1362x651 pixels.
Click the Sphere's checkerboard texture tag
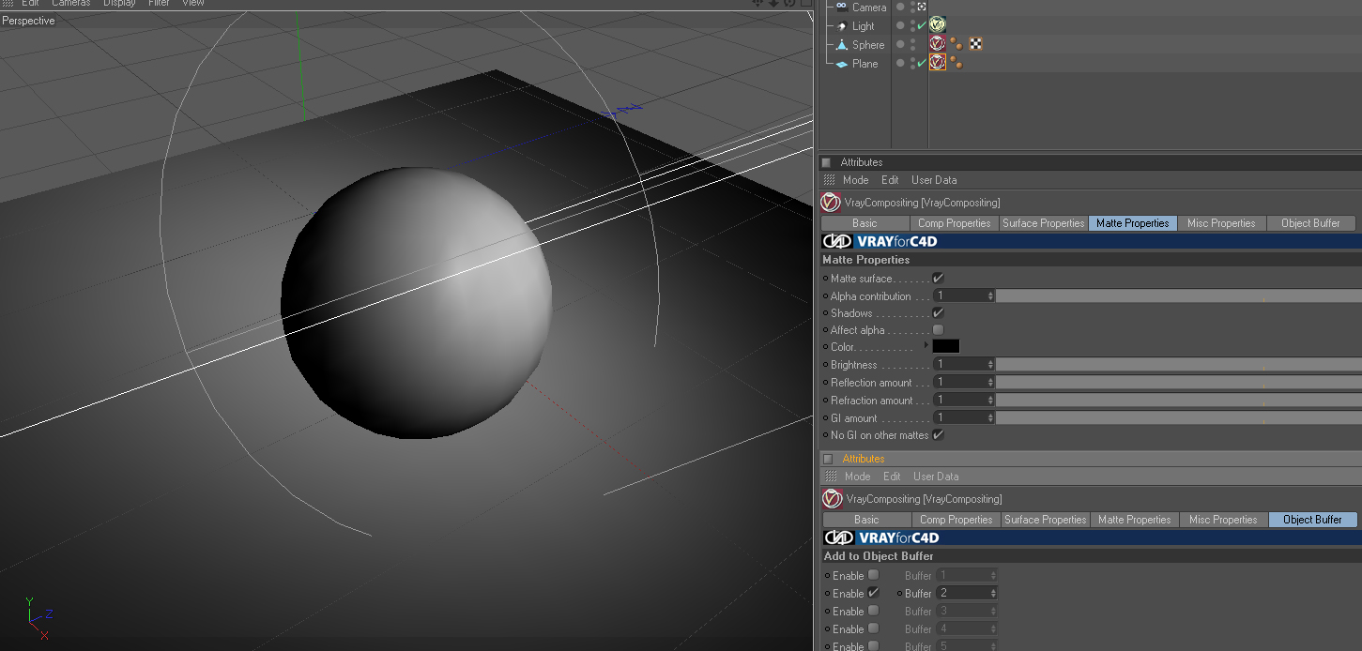(976, 44)
